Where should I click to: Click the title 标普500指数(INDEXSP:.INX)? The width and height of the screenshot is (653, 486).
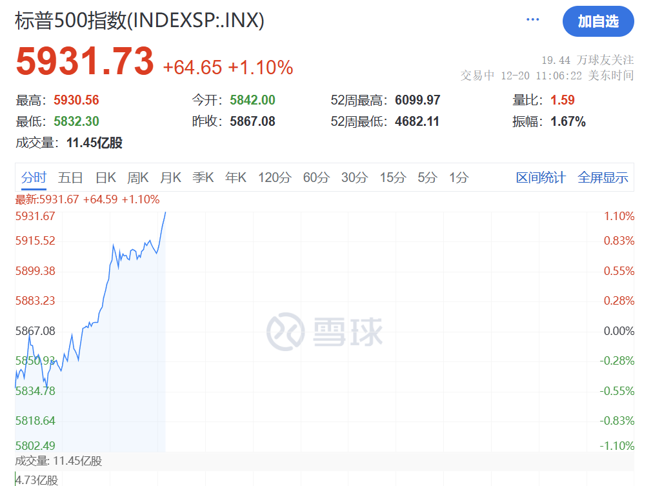(x=139, y=21)
